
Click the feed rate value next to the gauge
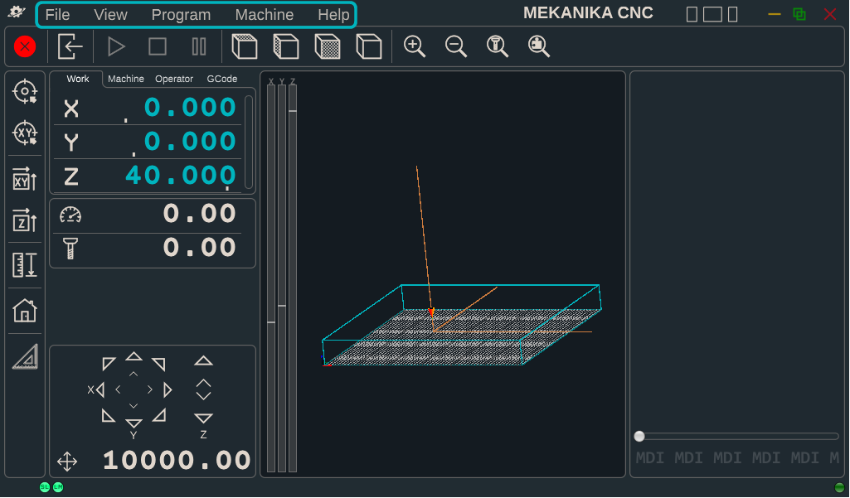pos(200,214)
